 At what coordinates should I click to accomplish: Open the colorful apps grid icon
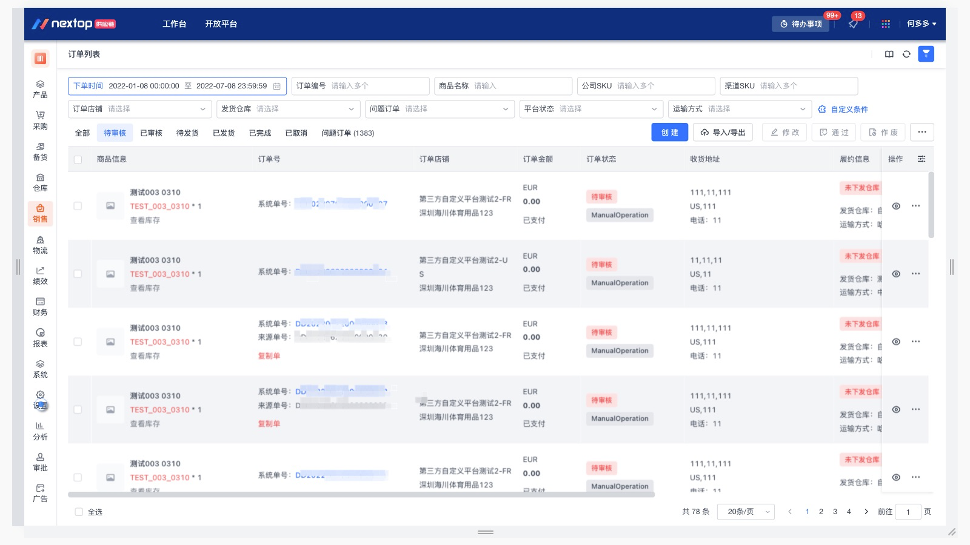886,24
